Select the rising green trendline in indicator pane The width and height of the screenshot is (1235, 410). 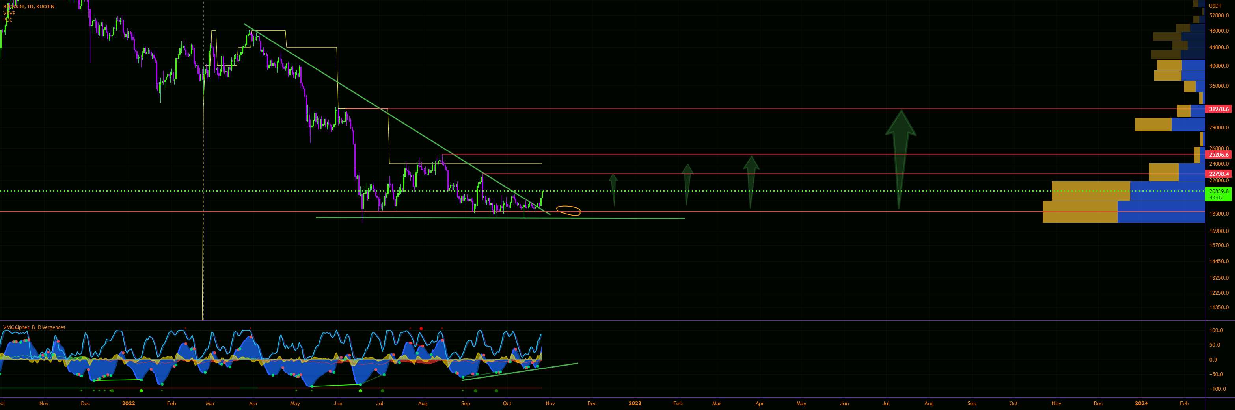[x=520, y=372]
